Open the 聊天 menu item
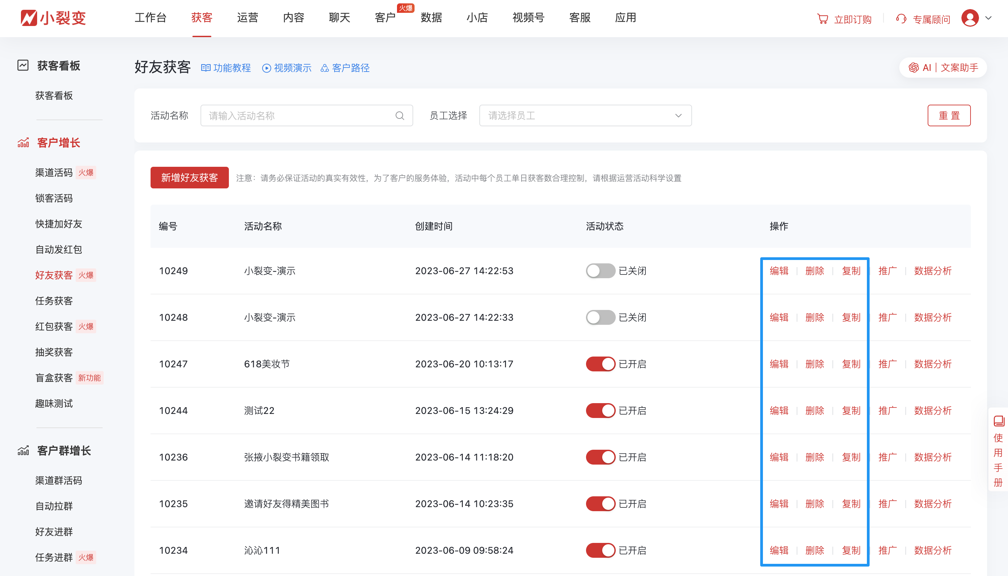Screen dimensions: 1008x576 [x=339, y=18]
